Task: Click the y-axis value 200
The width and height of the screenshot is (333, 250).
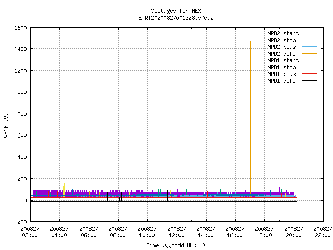Action: (22, 179)
